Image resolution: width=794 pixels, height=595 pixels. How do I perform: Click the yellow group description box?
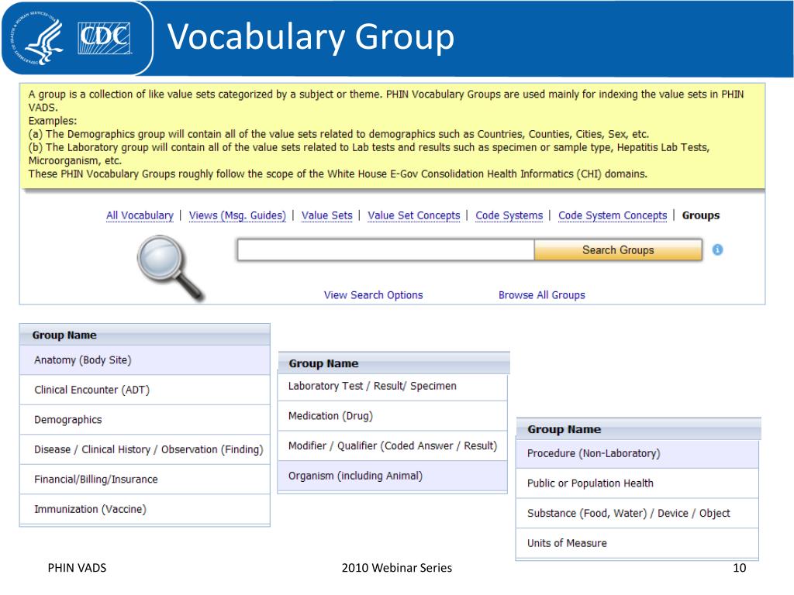click(392, 135)
